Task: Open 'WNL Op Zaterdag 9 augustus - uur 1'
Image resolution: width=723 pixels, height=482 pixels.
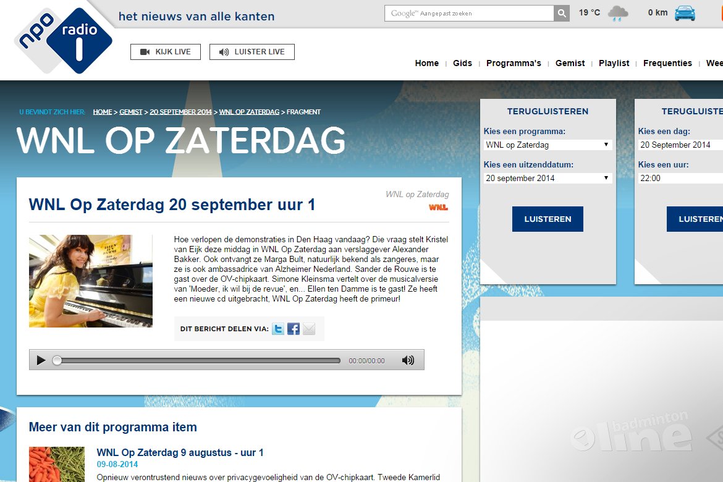Action: 180,452
